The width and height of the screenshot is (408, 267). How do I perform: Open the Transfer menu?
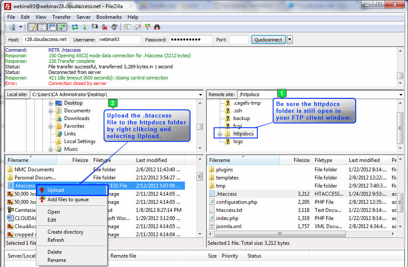tap(61, 17)
